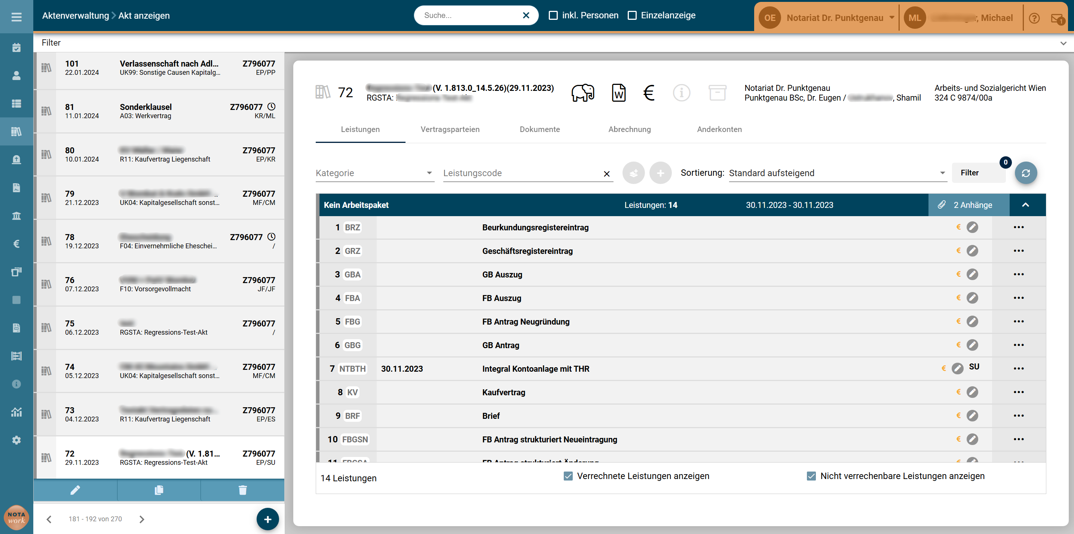
Task: Focus the Suche search input
Action: pyautogui.click(x=470, y=15)
